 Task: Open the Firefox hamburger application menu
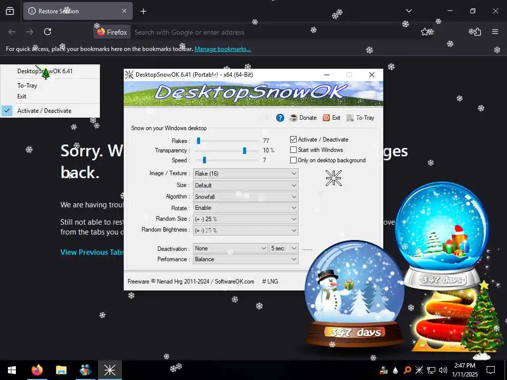click(495, 32)
